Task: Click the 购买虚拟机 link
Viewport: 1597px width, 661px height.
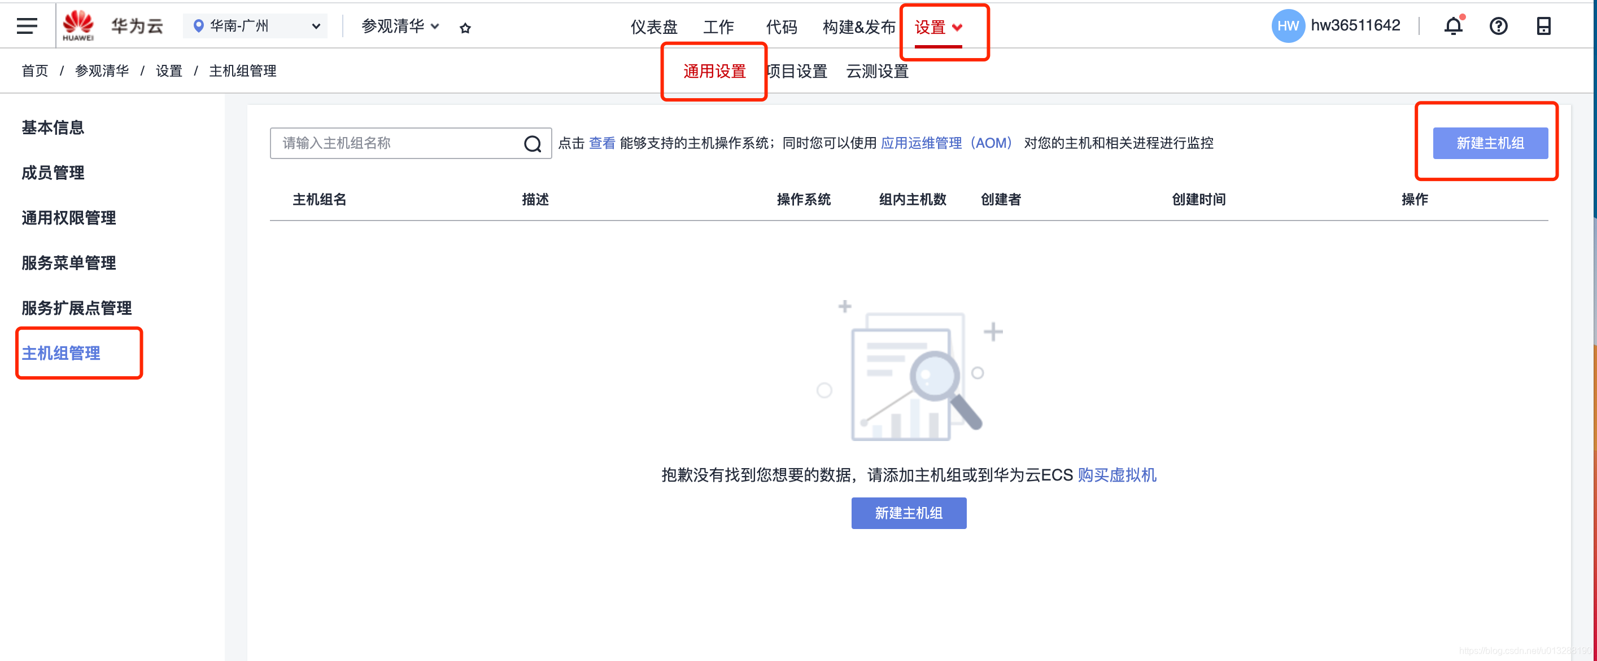Action: coord(1116,475)
